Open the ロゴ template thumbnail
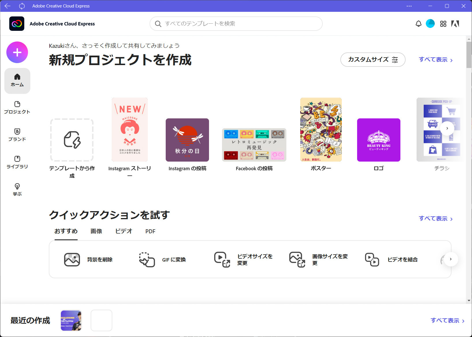This screenshot has height=337, width=472. pyautogui.click(x=378, y=140)
